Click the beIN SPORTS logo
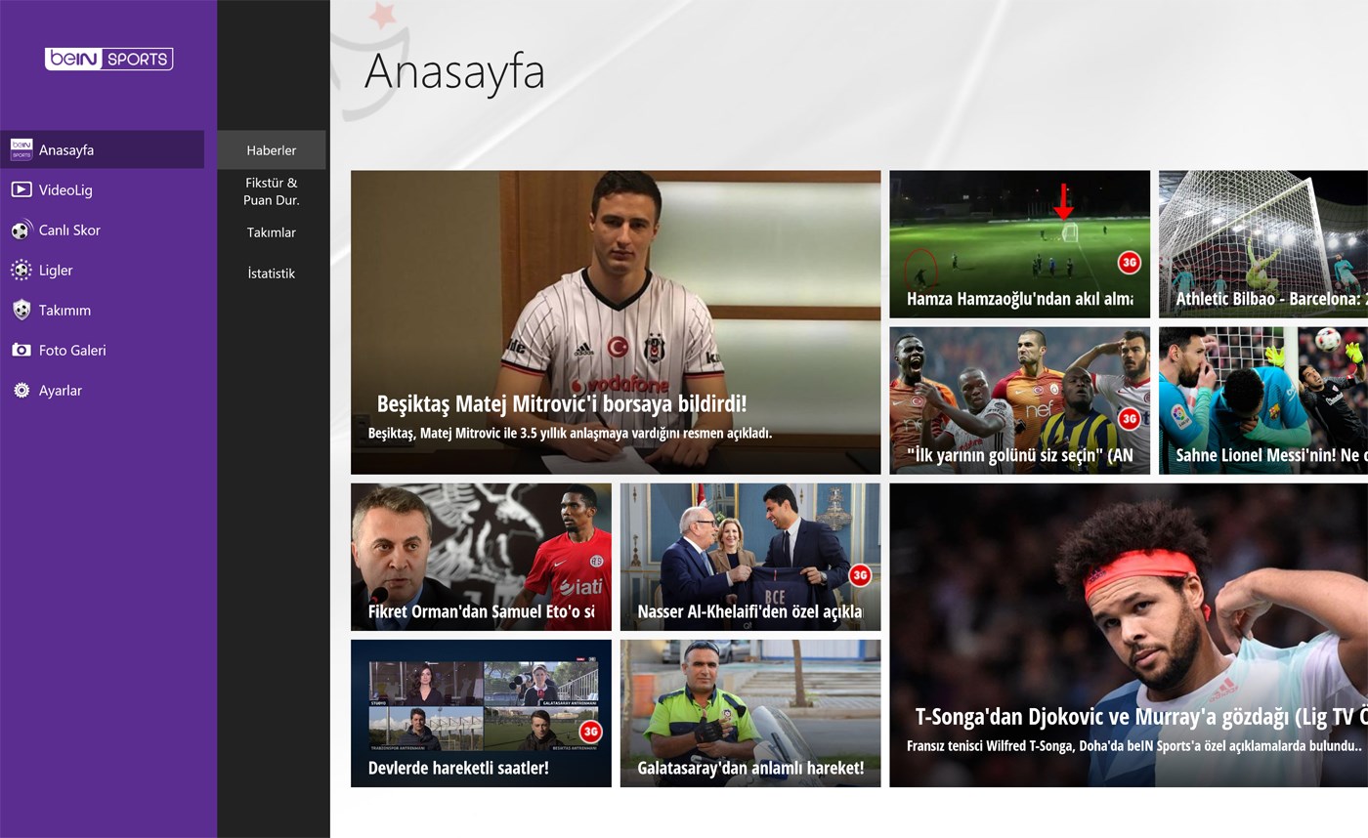The width and height of the screenshot is (1368, 838). 108,59
